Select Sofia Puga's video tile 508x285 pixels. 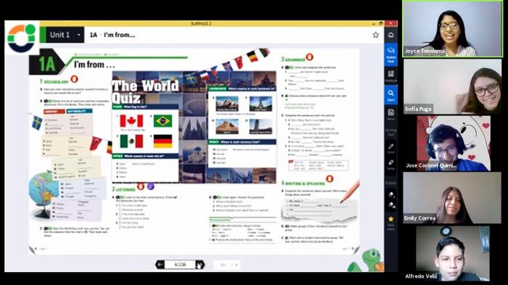[x=453, y=86]
